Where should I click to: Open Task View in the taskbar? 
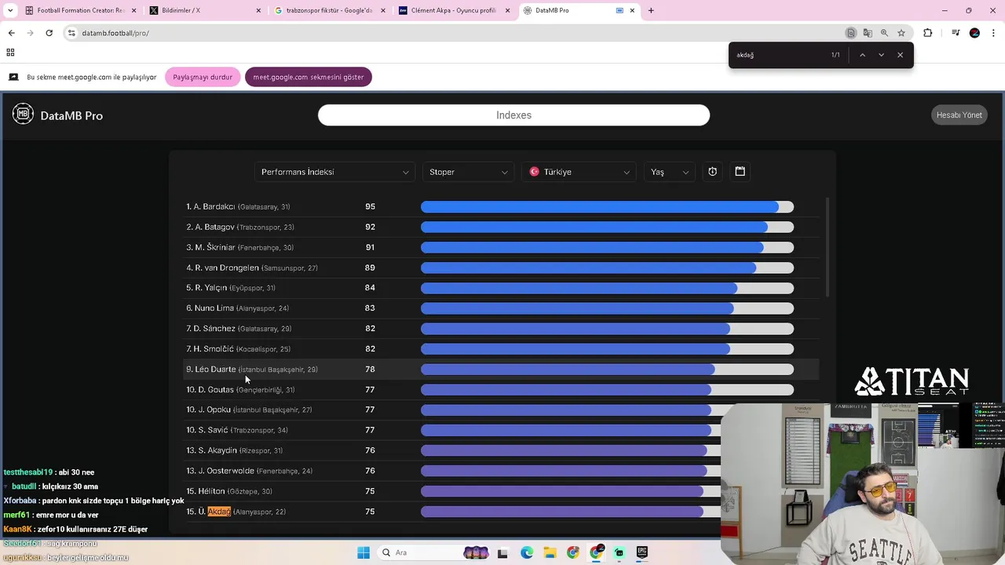pos(502,552)
